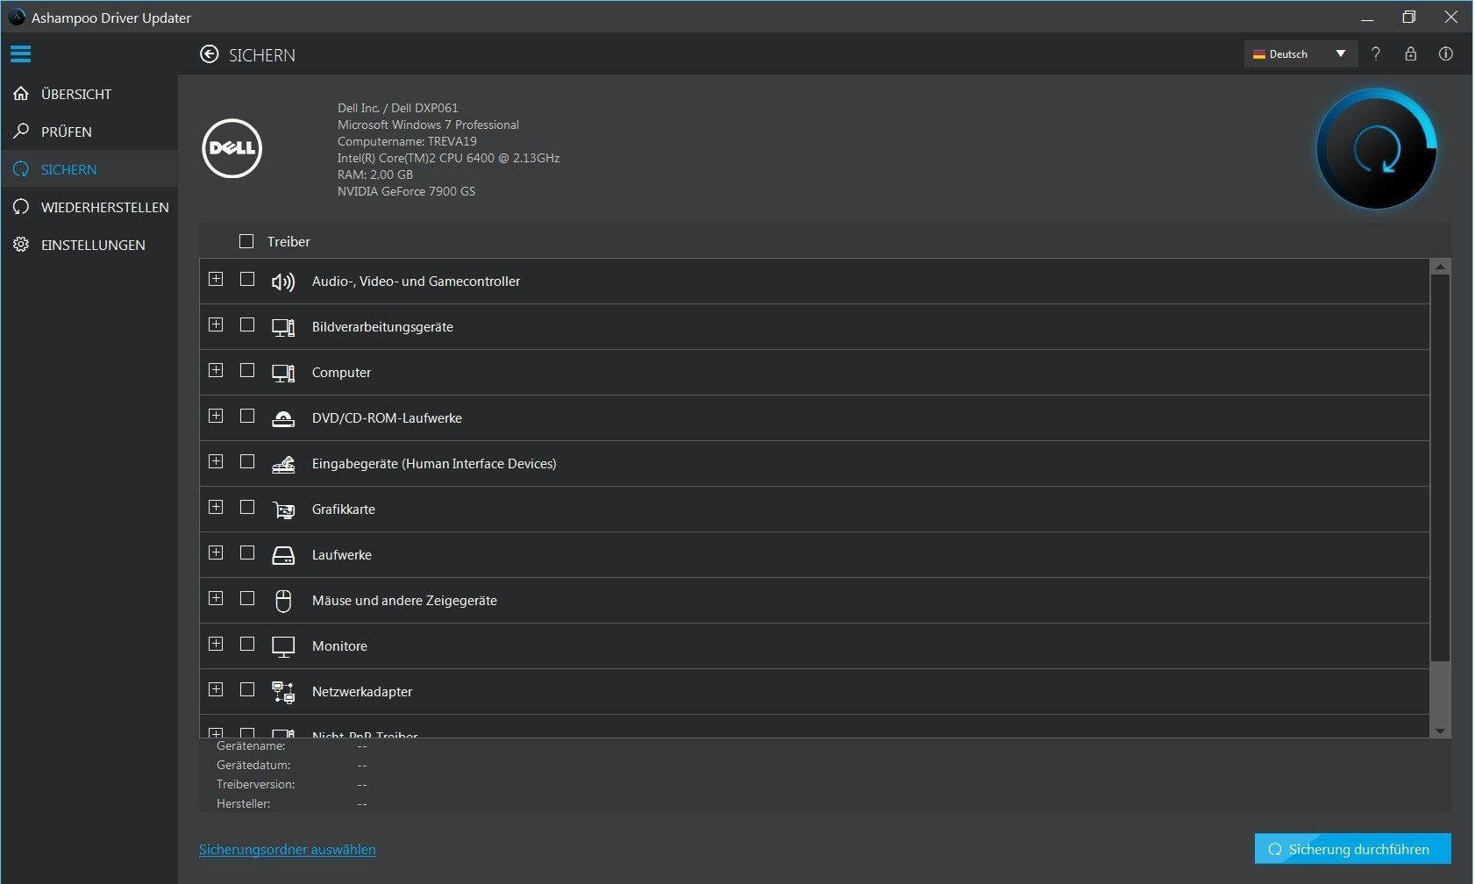Image resolution: width=1475 pixels, height=884 pixels.
Task: Click the scrollbar down arrow in driver list
Action: coord(1440,731)
